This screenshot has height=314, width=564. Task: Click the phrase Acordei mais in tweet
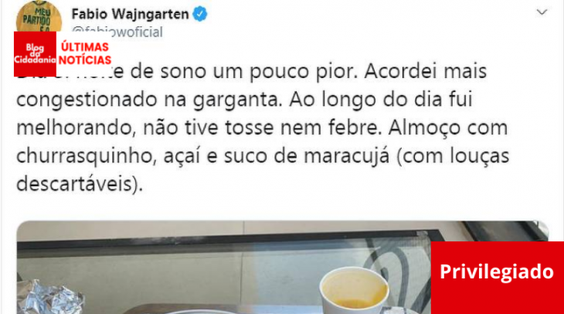[426, 71]
